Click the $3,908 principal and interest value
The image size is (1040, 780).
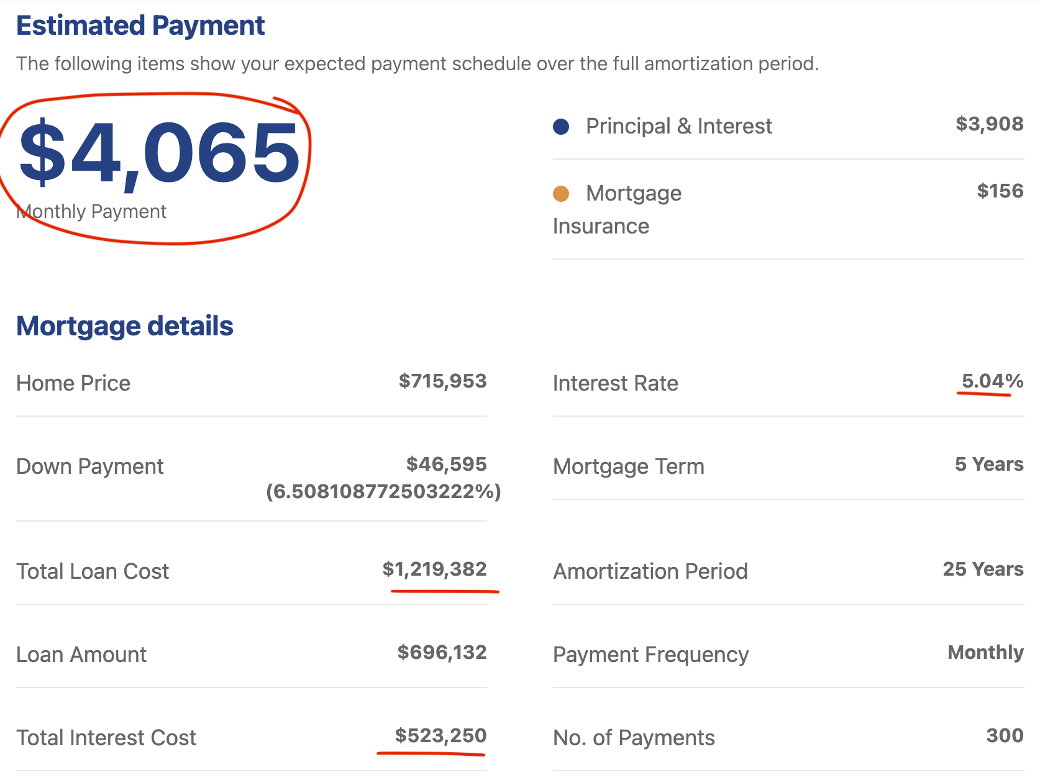(989, 124)
